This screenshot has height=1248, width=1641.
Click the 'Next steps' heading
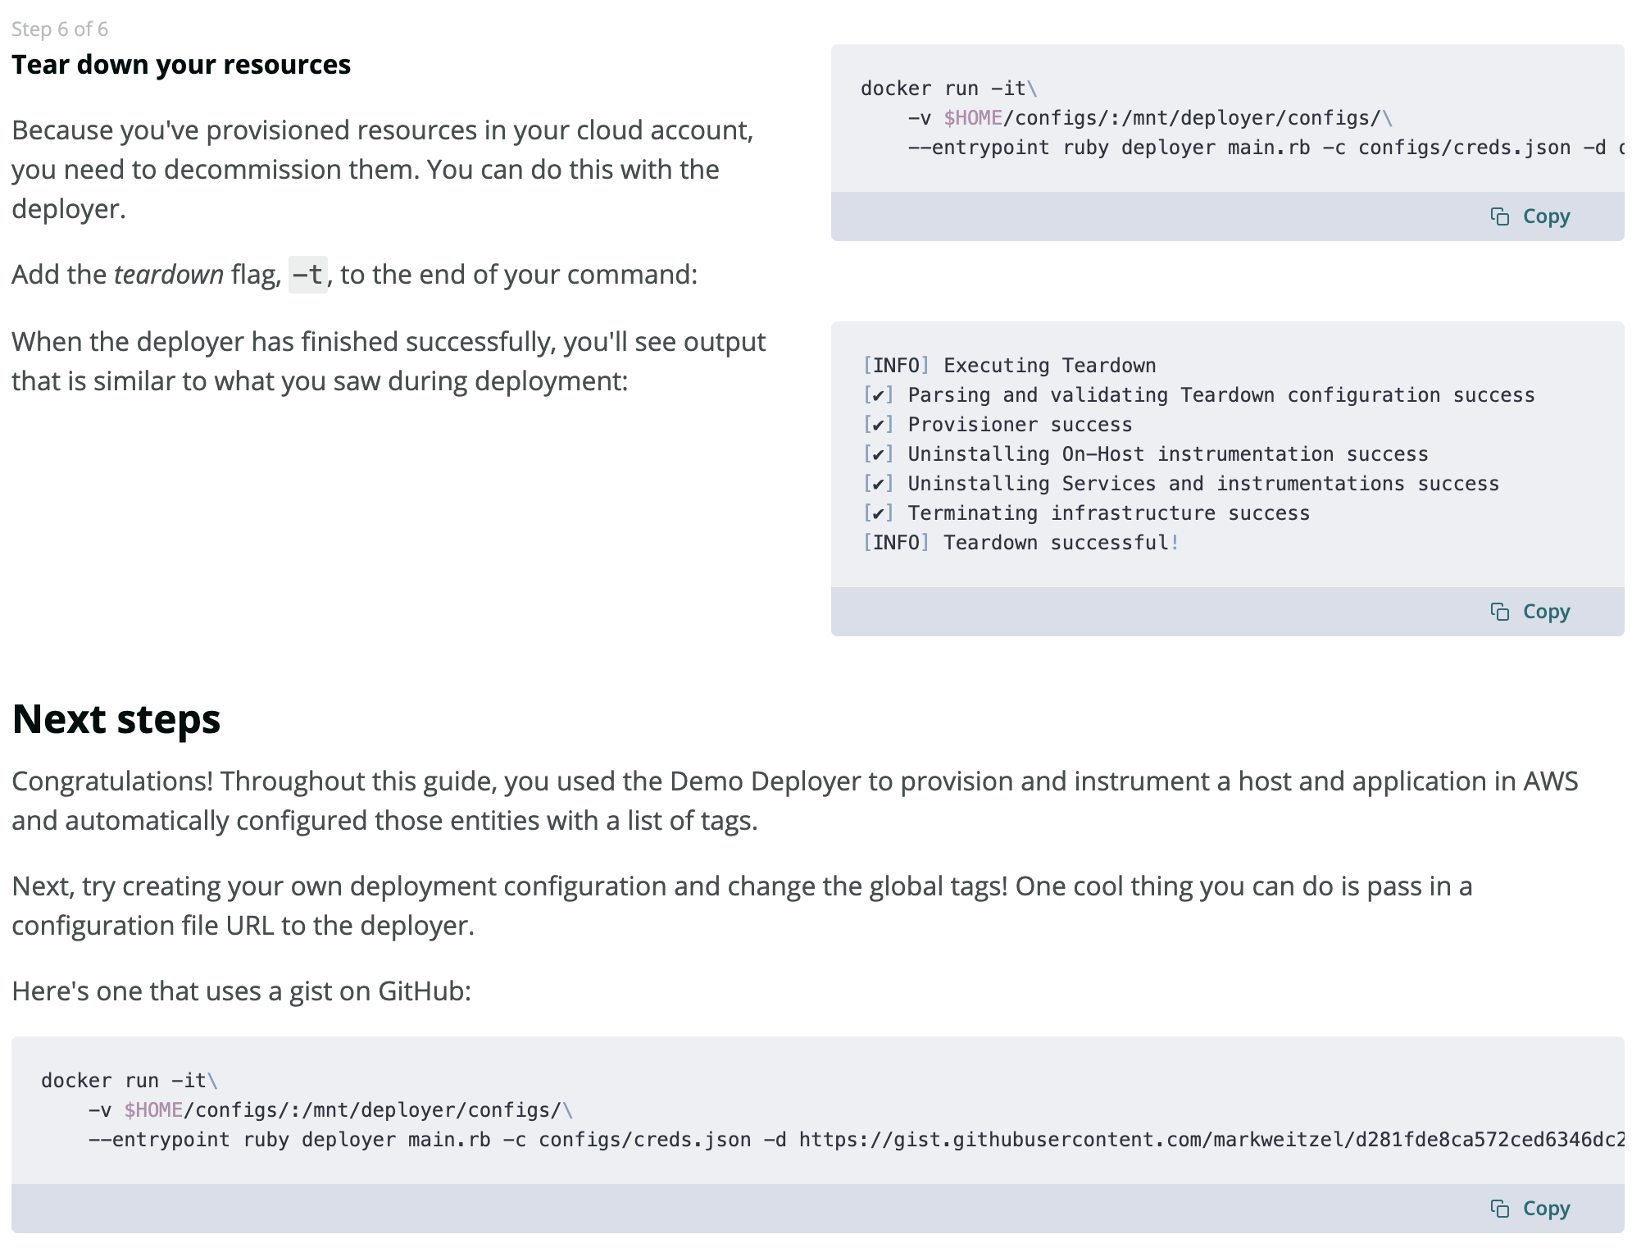click(116, 719)
